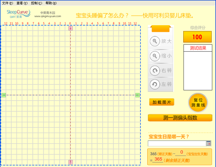
Task: Click the center 0 ruler label
Action: [x=70, y=23]
